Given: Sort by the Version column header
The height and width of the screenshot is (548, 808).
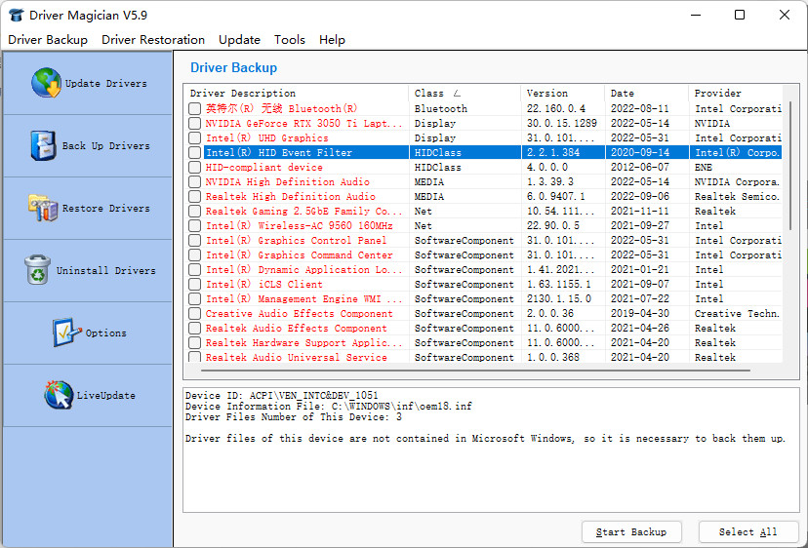Looking at the screenshot, I should (x=563, y=94).
